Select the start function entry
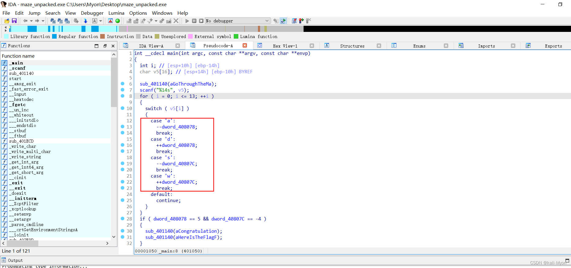The image size is (571, 268). point(56,78)
